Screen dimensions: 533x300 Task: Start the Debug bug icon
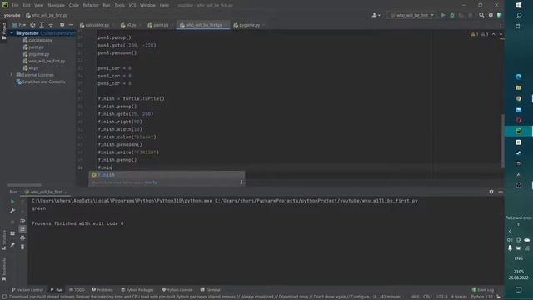point(452,15)
